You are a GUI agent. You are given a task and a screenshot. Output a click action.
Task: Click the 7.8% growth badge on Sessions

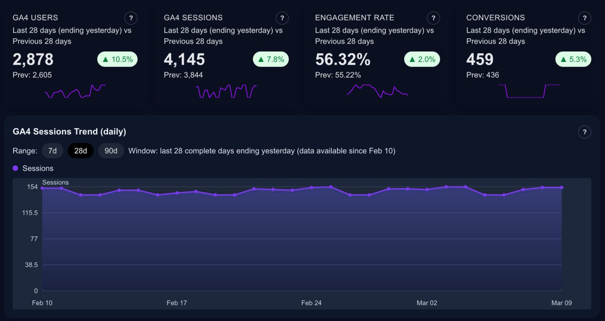270,59
